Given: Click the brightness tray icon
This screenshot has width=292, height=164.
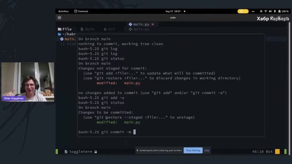Looking at the screenshot, I should point(261,11).
